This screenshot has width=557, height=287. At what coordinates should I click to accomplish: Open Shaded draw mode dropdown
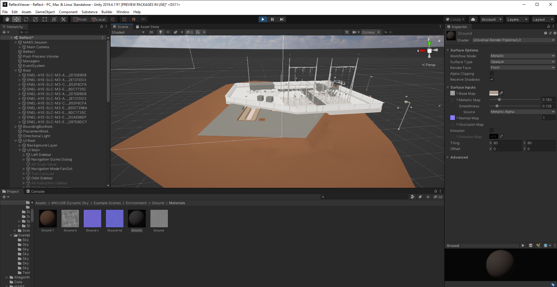(128, 32)
